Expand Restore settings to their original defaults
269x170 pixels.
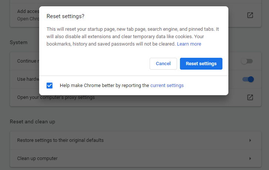point(136,140)
